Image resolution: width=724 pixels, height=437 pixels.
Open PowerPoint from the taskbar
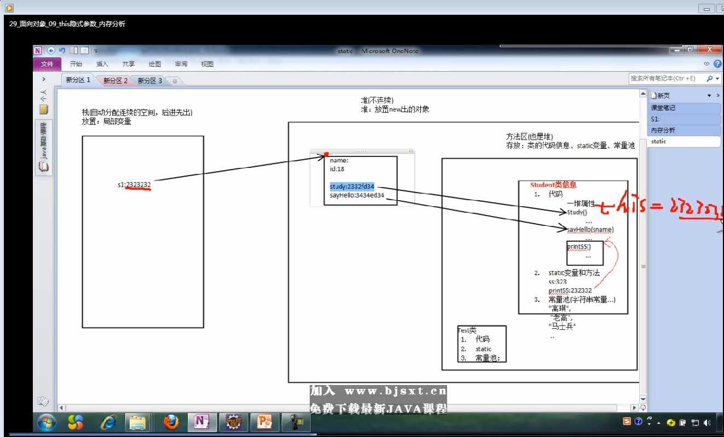tap(265, 422)
